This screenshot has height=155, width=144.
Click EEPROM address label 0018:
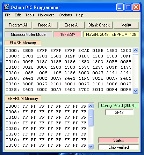(12, 123)
